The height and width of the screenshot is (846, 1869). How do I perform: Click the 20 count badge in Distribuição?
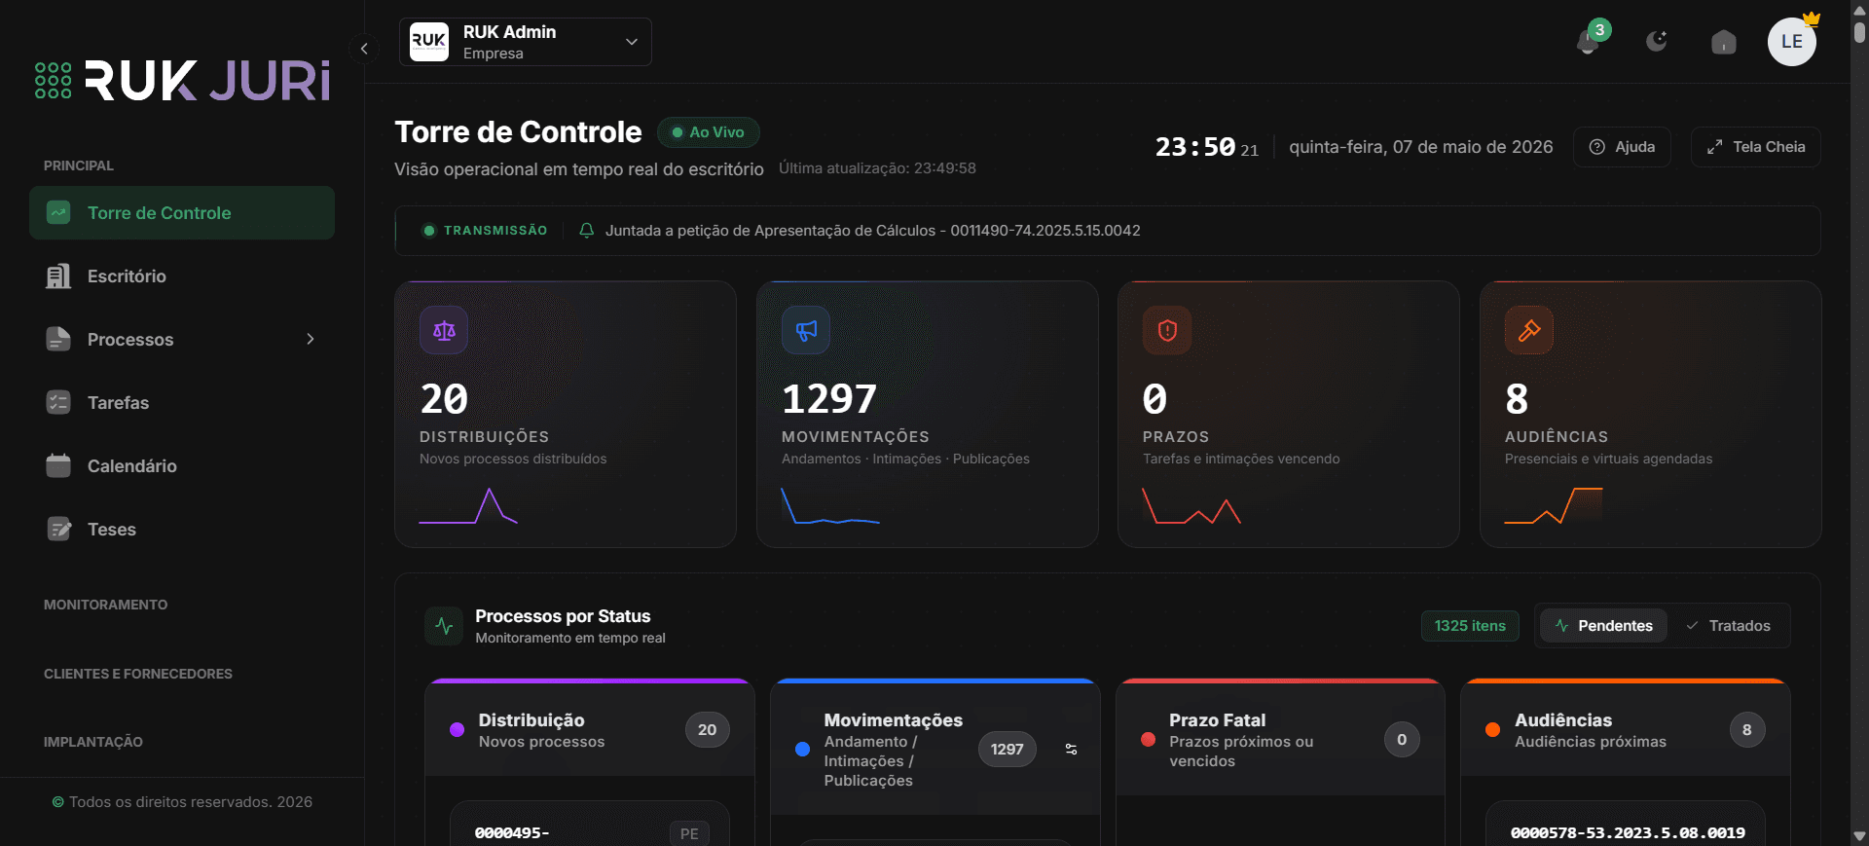[708, 730]
